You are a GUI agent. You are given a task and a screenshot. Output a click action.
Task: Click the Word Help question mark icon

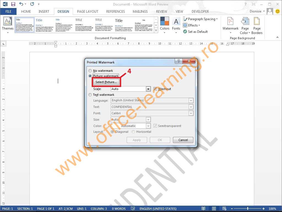[x=245, y=4]
